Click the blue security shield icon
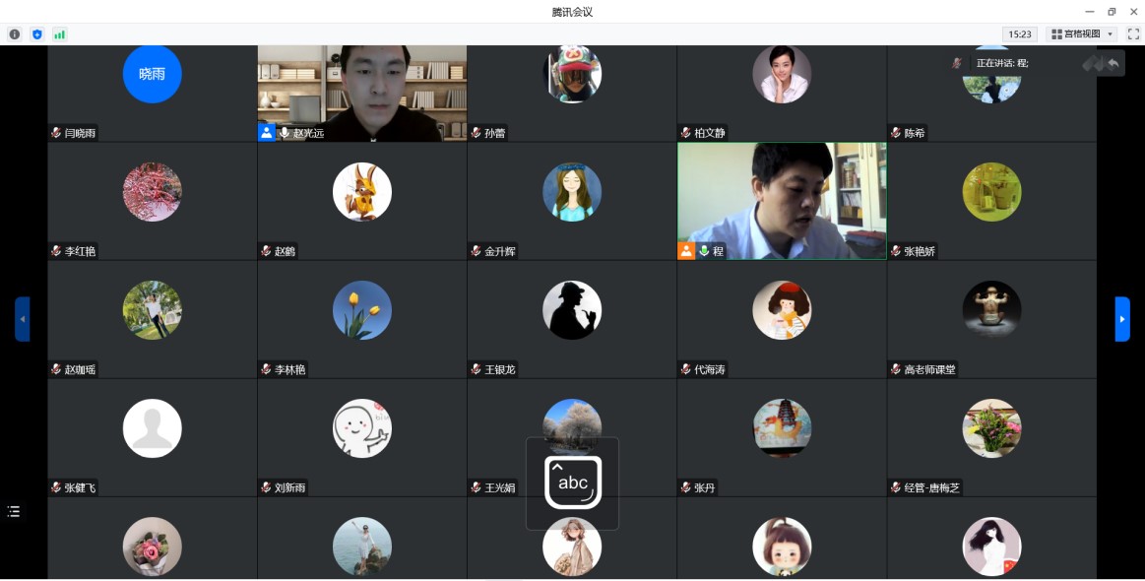1145x581 pixels. pos(37,34)
